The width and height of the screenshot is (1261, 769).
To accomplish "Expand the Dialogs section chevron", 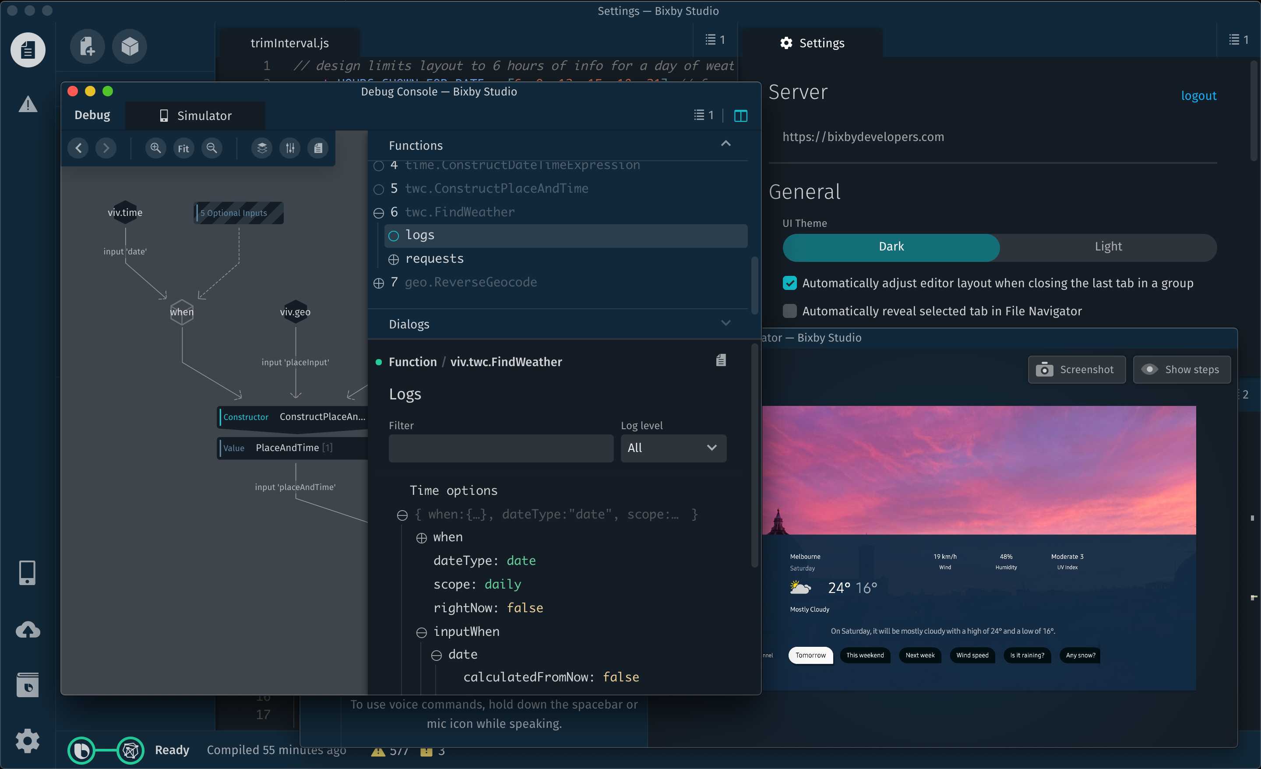I will click(726, 324).
